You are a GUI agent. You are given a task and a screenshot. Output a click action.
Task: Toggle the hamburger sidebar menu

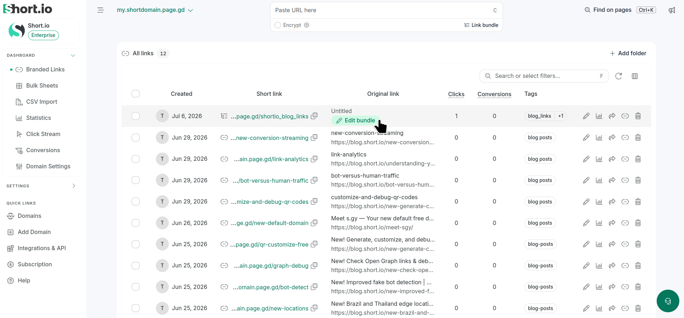(x=101, y=10)
